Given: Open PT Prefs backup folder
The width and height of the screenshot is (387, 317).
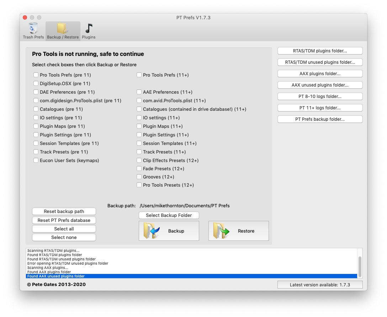Looking at the screenshot, I should click(x=320, y=119).
